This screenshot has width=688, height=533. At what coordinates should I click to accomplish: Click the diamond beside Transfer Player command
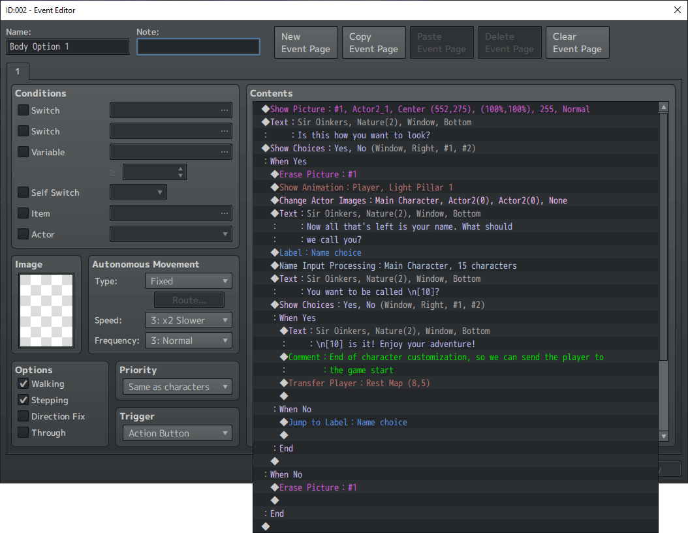tap(284, 383)
